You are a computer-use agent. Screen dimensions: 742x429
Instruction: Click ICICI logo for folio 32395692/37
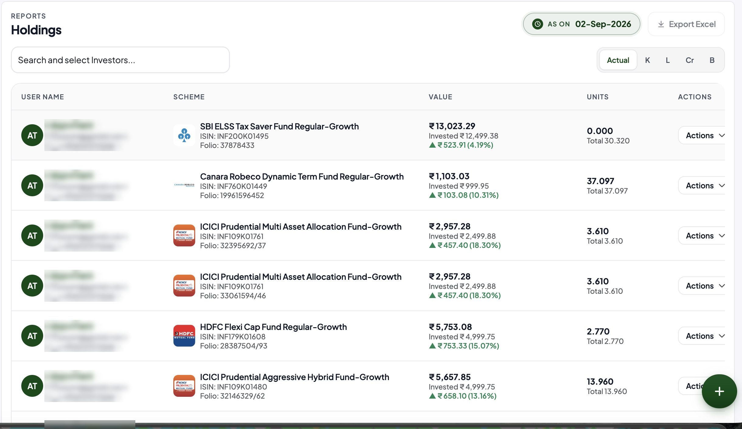click(184, 235)
